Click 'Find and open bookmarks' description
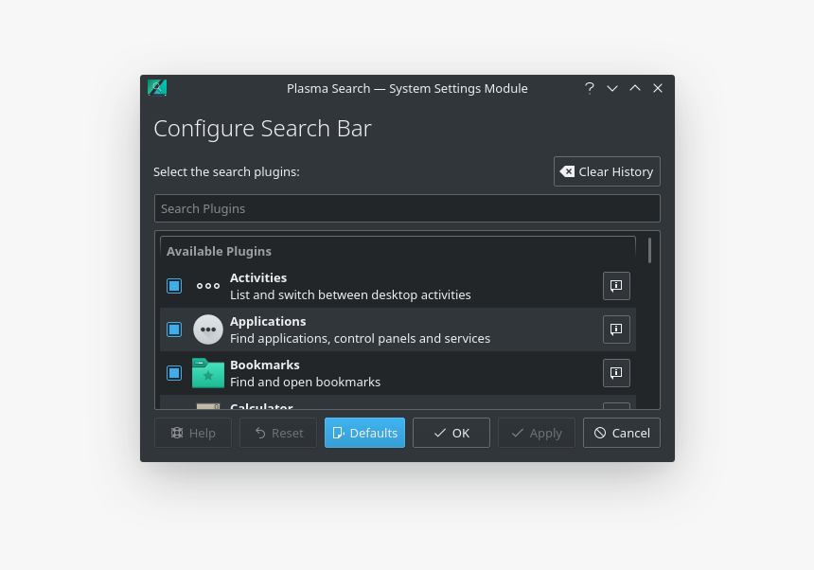 pos(305,383)
